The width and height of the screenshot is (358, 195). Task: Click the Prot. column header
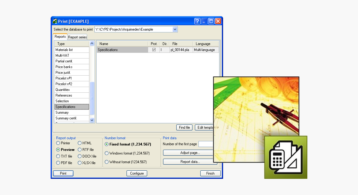[154, 43]
